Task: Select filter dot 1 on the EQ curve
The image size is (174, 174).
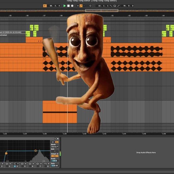Action: (6, 153)
